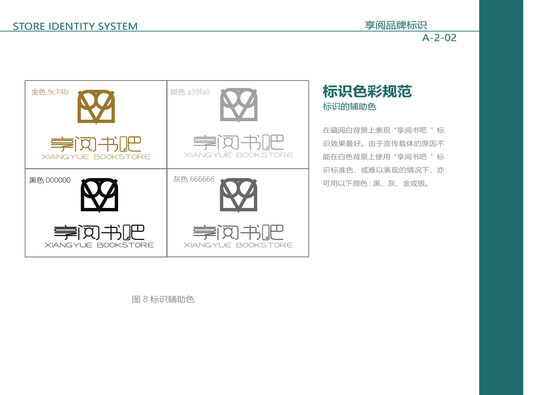Select the '银色 a39fa0' color label
Viewport: 536px width, 395px height.
tap(190, 92)
